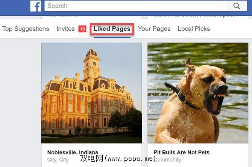
Task: Click cut-off page title above Noblesville card
Action: coord(63,16)
